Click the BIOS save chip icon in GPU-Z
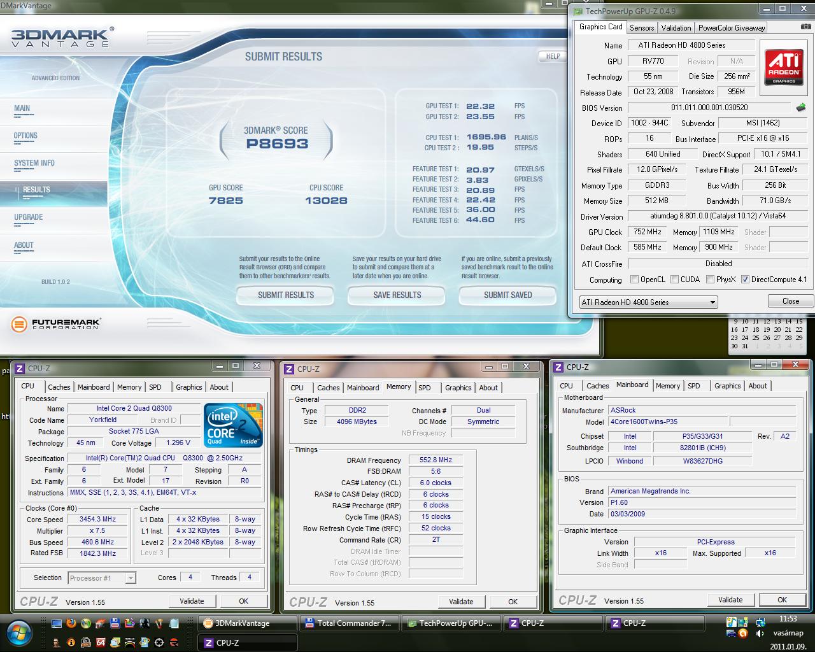The width and height of the screenshot is (815, 652). (x=801, y=108)
